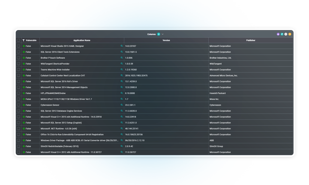Click the Vulnerable column header label

(31, 40)
